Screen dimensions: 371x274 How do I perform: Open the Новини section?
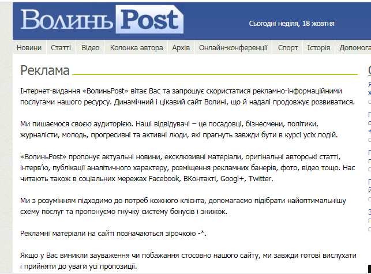29,48
